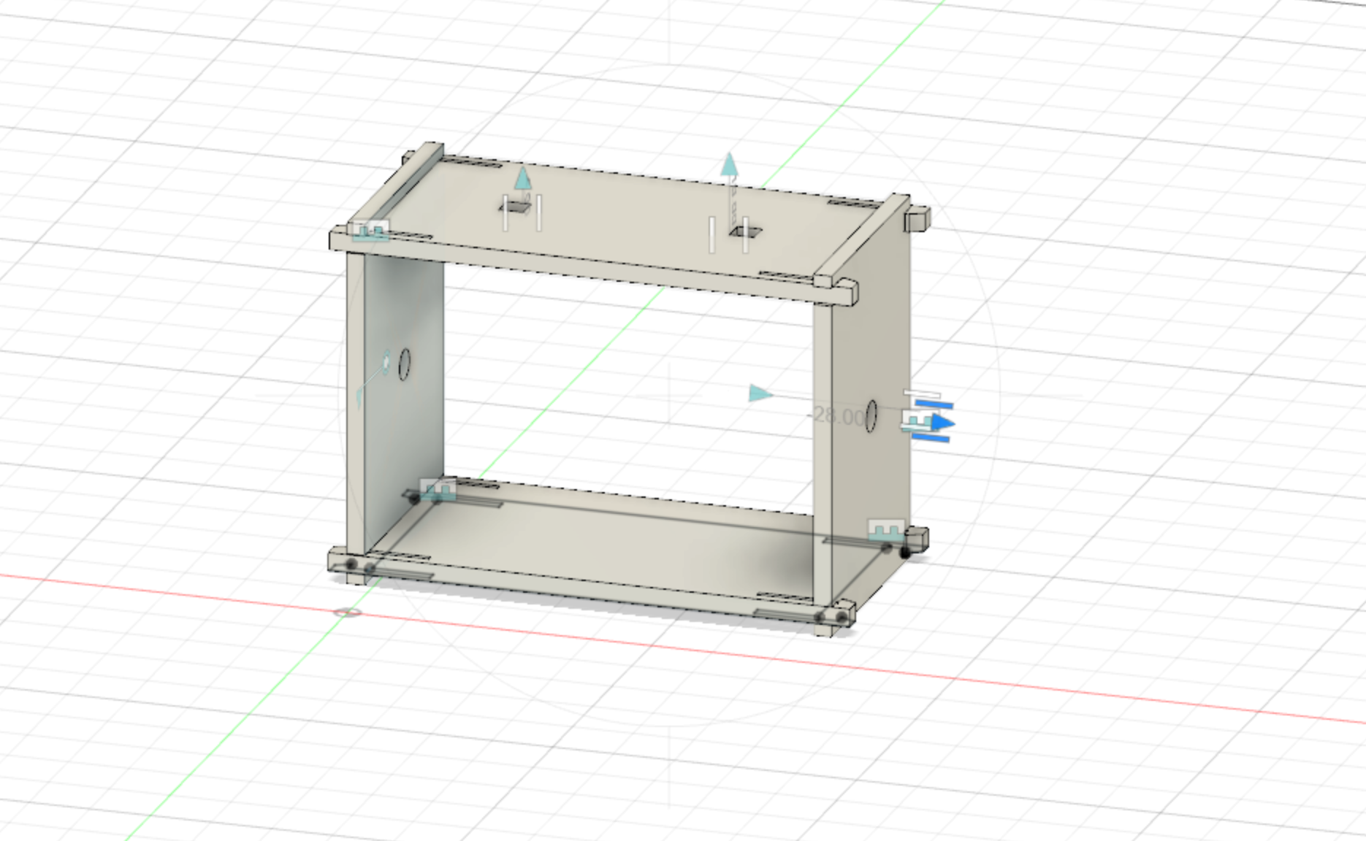Click the white outlined bar above the blue arrow
Screen dimensions: 1366x841
921,393
